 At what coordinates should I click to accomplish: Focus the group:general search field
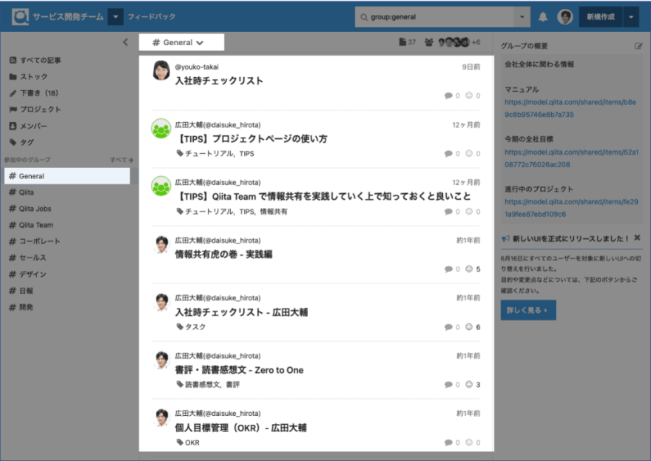point(435,17)
